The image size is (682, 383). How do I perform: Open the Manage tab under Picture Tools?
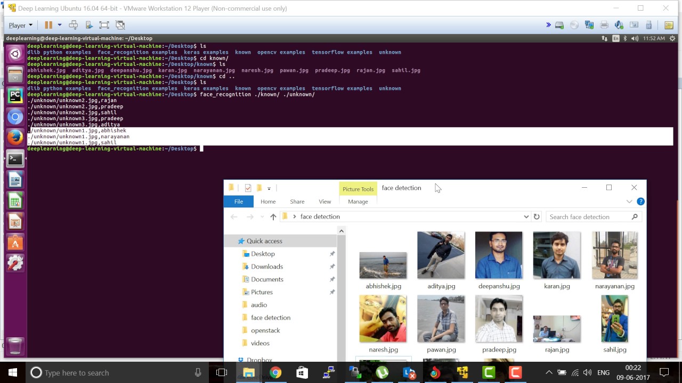click(x=358, y=202)
